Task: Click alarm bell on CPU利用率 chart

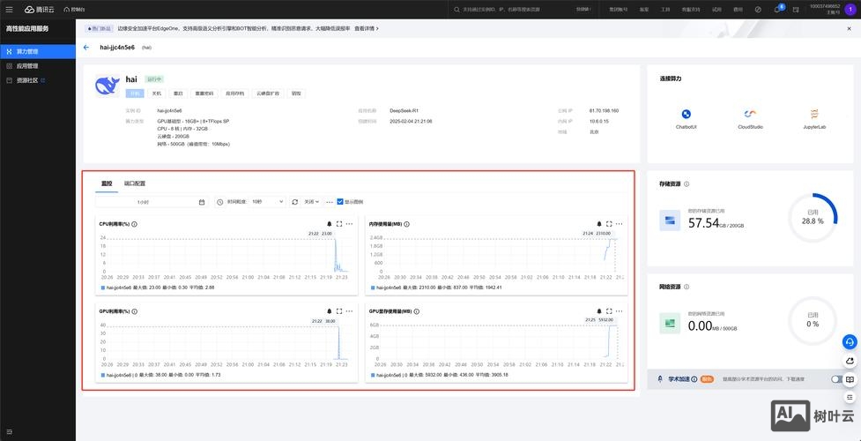Action: click(x=330, y=224)
